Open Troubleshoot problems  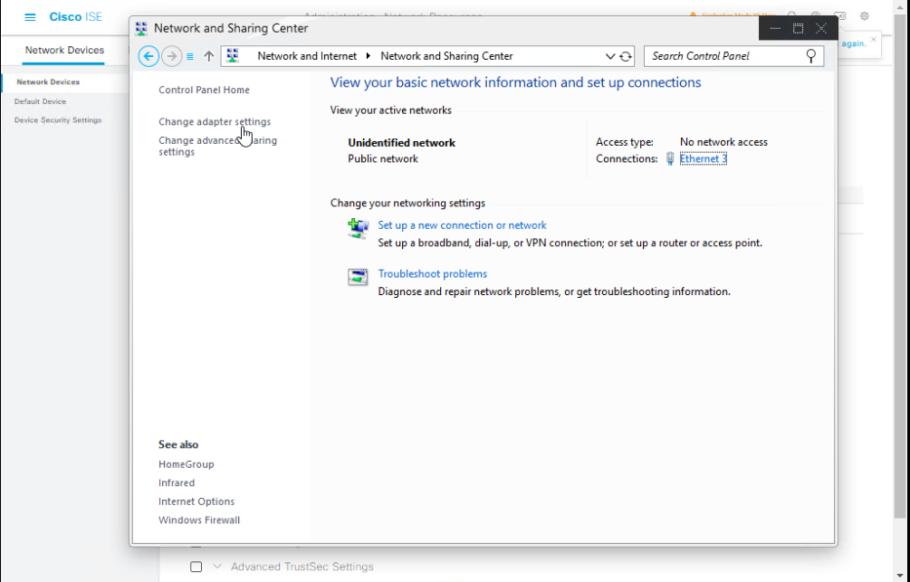click(x=433, y=274)
